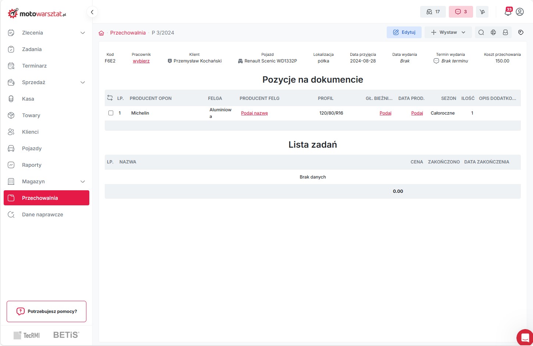The height and width of the screenshot is (346, 533).
Task: Click the printer icon in document toolbar
Action: tap(493, 32)
